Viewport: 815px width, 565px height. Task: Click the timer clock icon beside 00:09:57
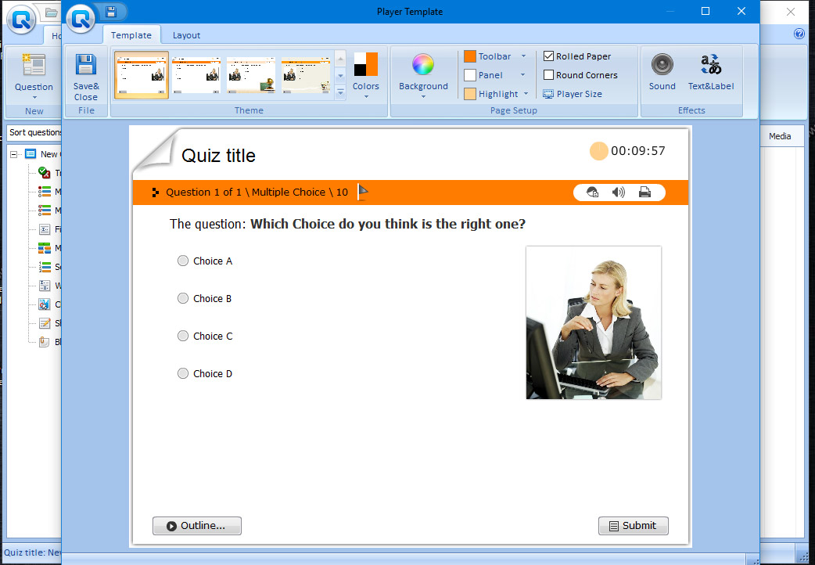coord(598,151)
